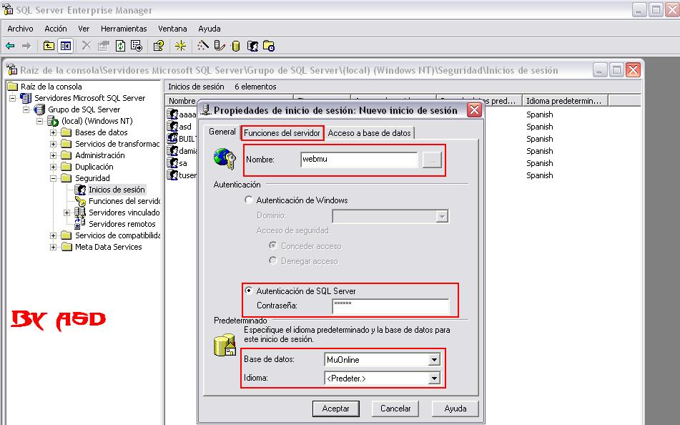Open the Base de datos dropdown (MuOnline)
Image resolution: width=680 pixels, height=425 pixels.
click(x=434, y=359)
